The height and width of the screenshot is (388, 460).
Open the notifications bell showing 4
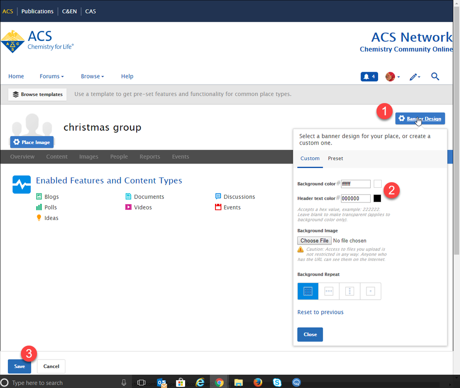pos(370,77)
